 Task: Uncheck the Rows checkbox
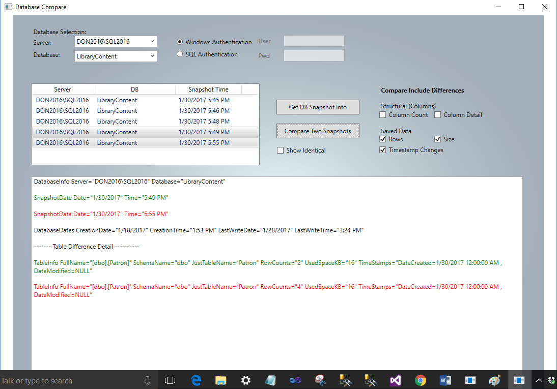click(382, 139)
